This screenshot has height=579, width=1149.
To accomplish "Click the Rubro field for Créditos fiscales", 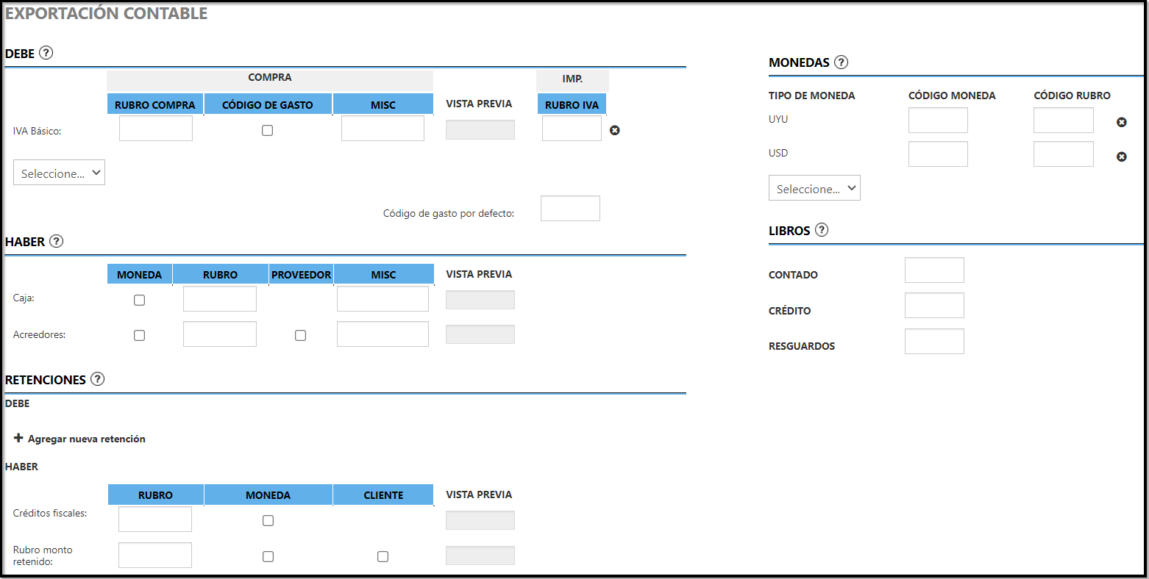I will click(x=155, y=519).
